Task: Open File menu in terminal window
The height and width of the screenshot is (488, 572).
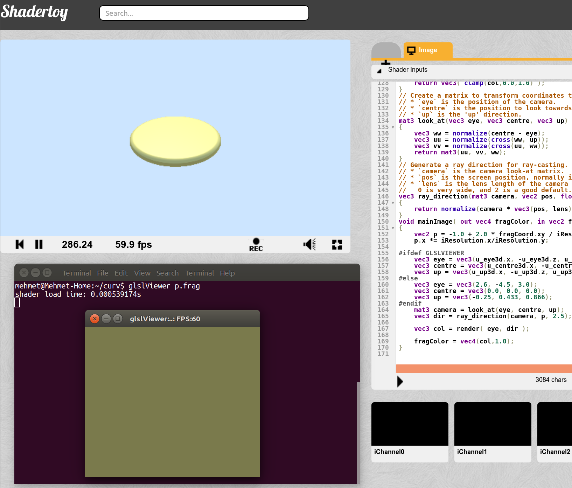Action: click(103, 273)
